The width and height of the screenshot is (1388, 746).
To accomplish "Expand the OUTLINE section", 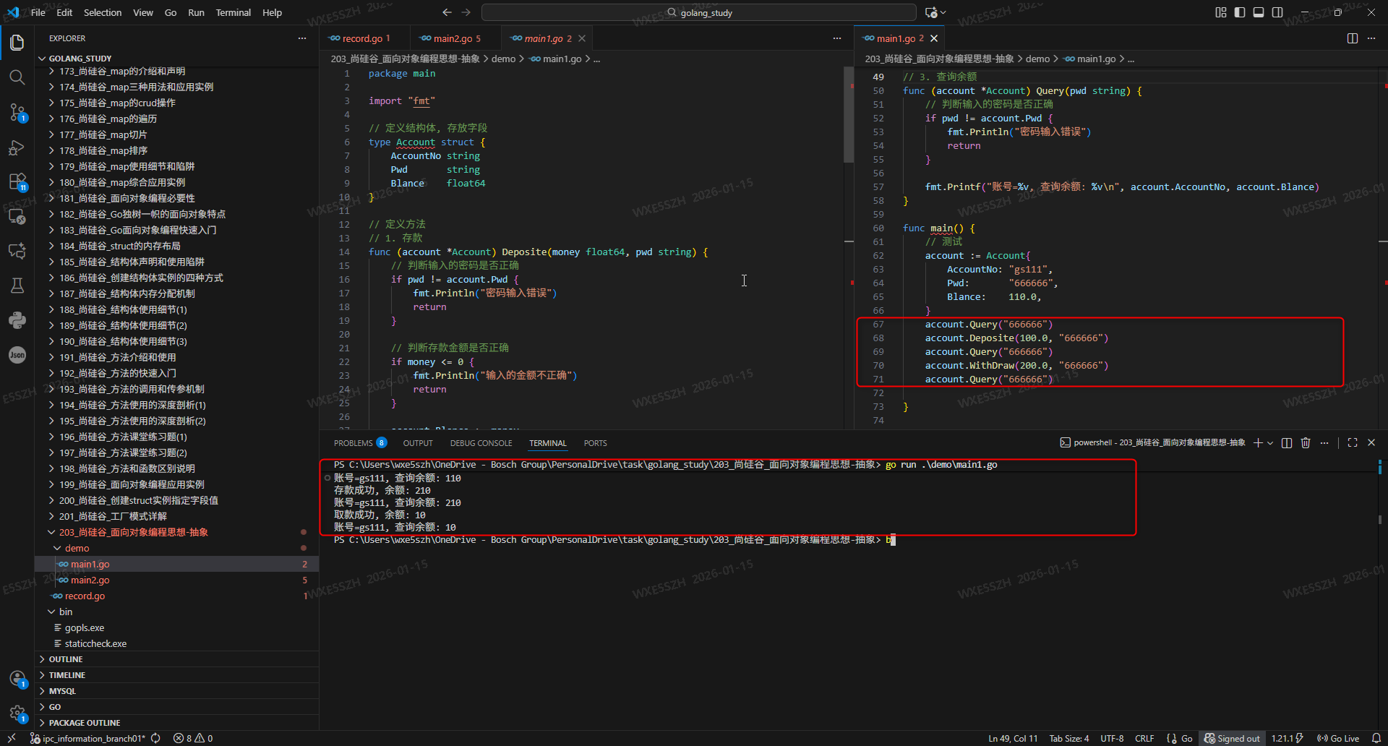I will 176,659.
